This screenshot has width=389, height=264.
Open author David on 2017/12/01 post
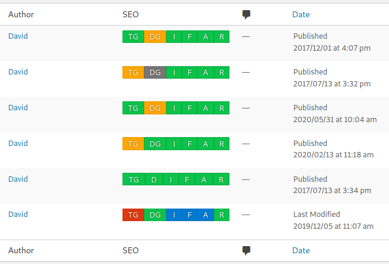18,36
